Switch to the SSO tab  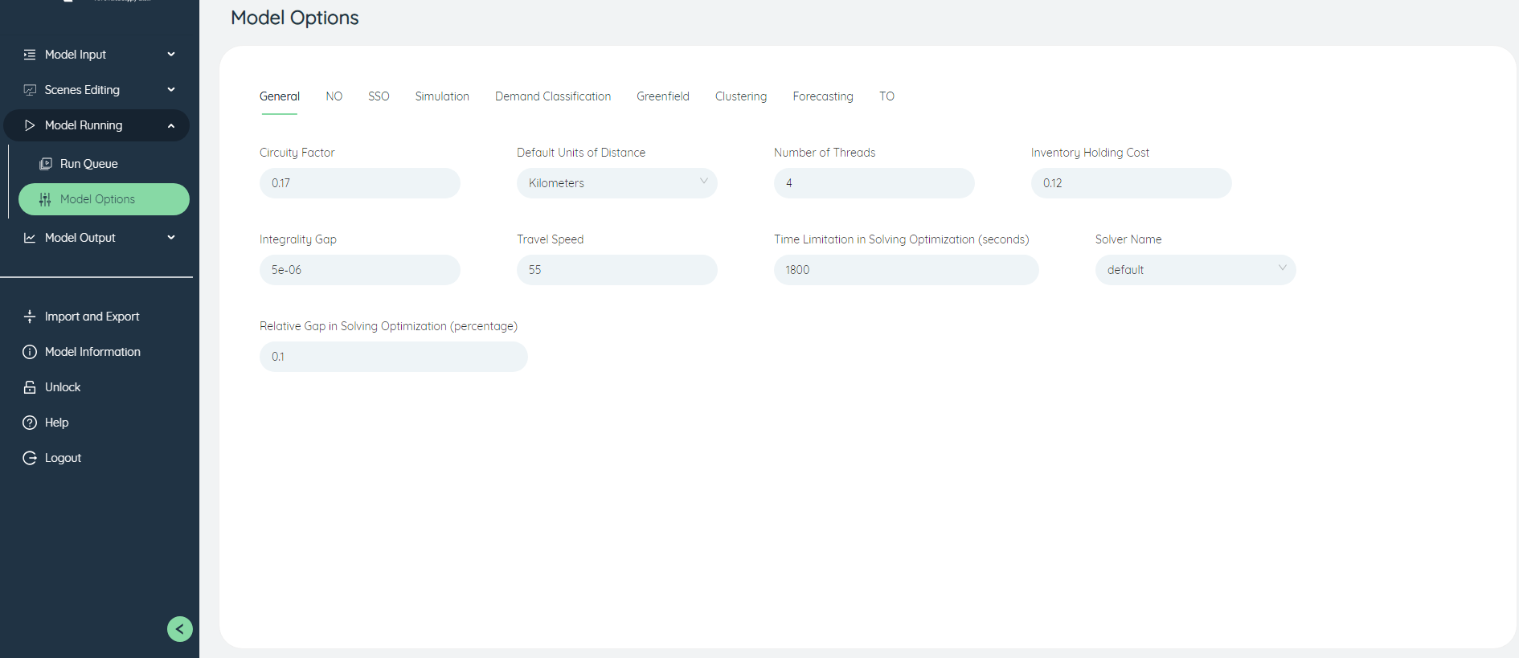click(379, 96)
